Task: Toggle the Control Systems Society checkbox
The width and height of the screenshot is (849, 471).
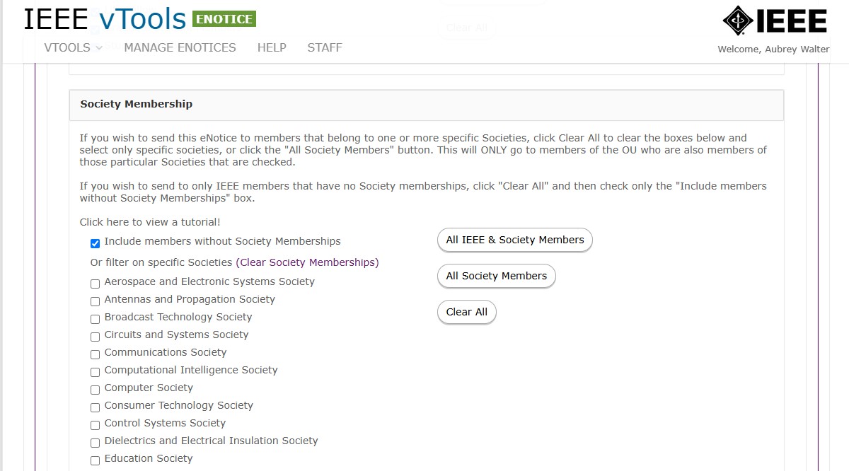Action: click(x=95, y=425)
